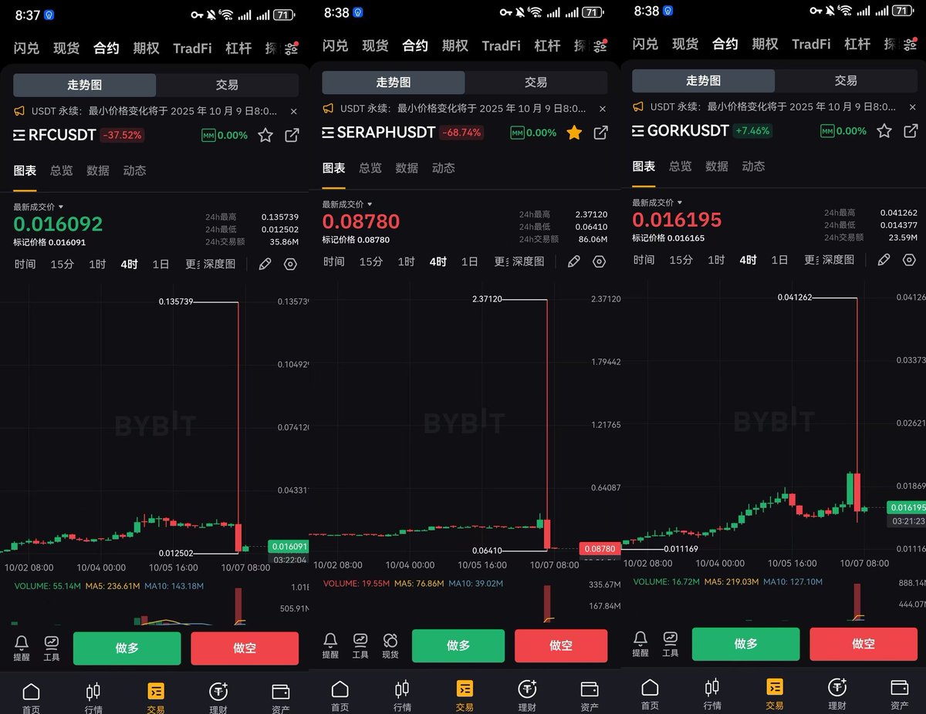Open 数据 tab on SERAPHUSDT screen
Image resolution: width=926 pixels, height=714 pixels.
coord(407,168)
